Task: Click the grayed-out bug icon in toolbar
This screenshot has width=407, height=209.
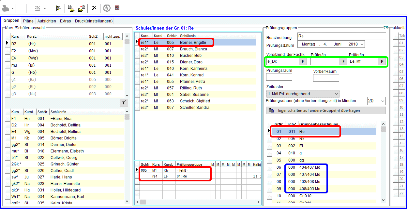Action: [x=38, y=8]
